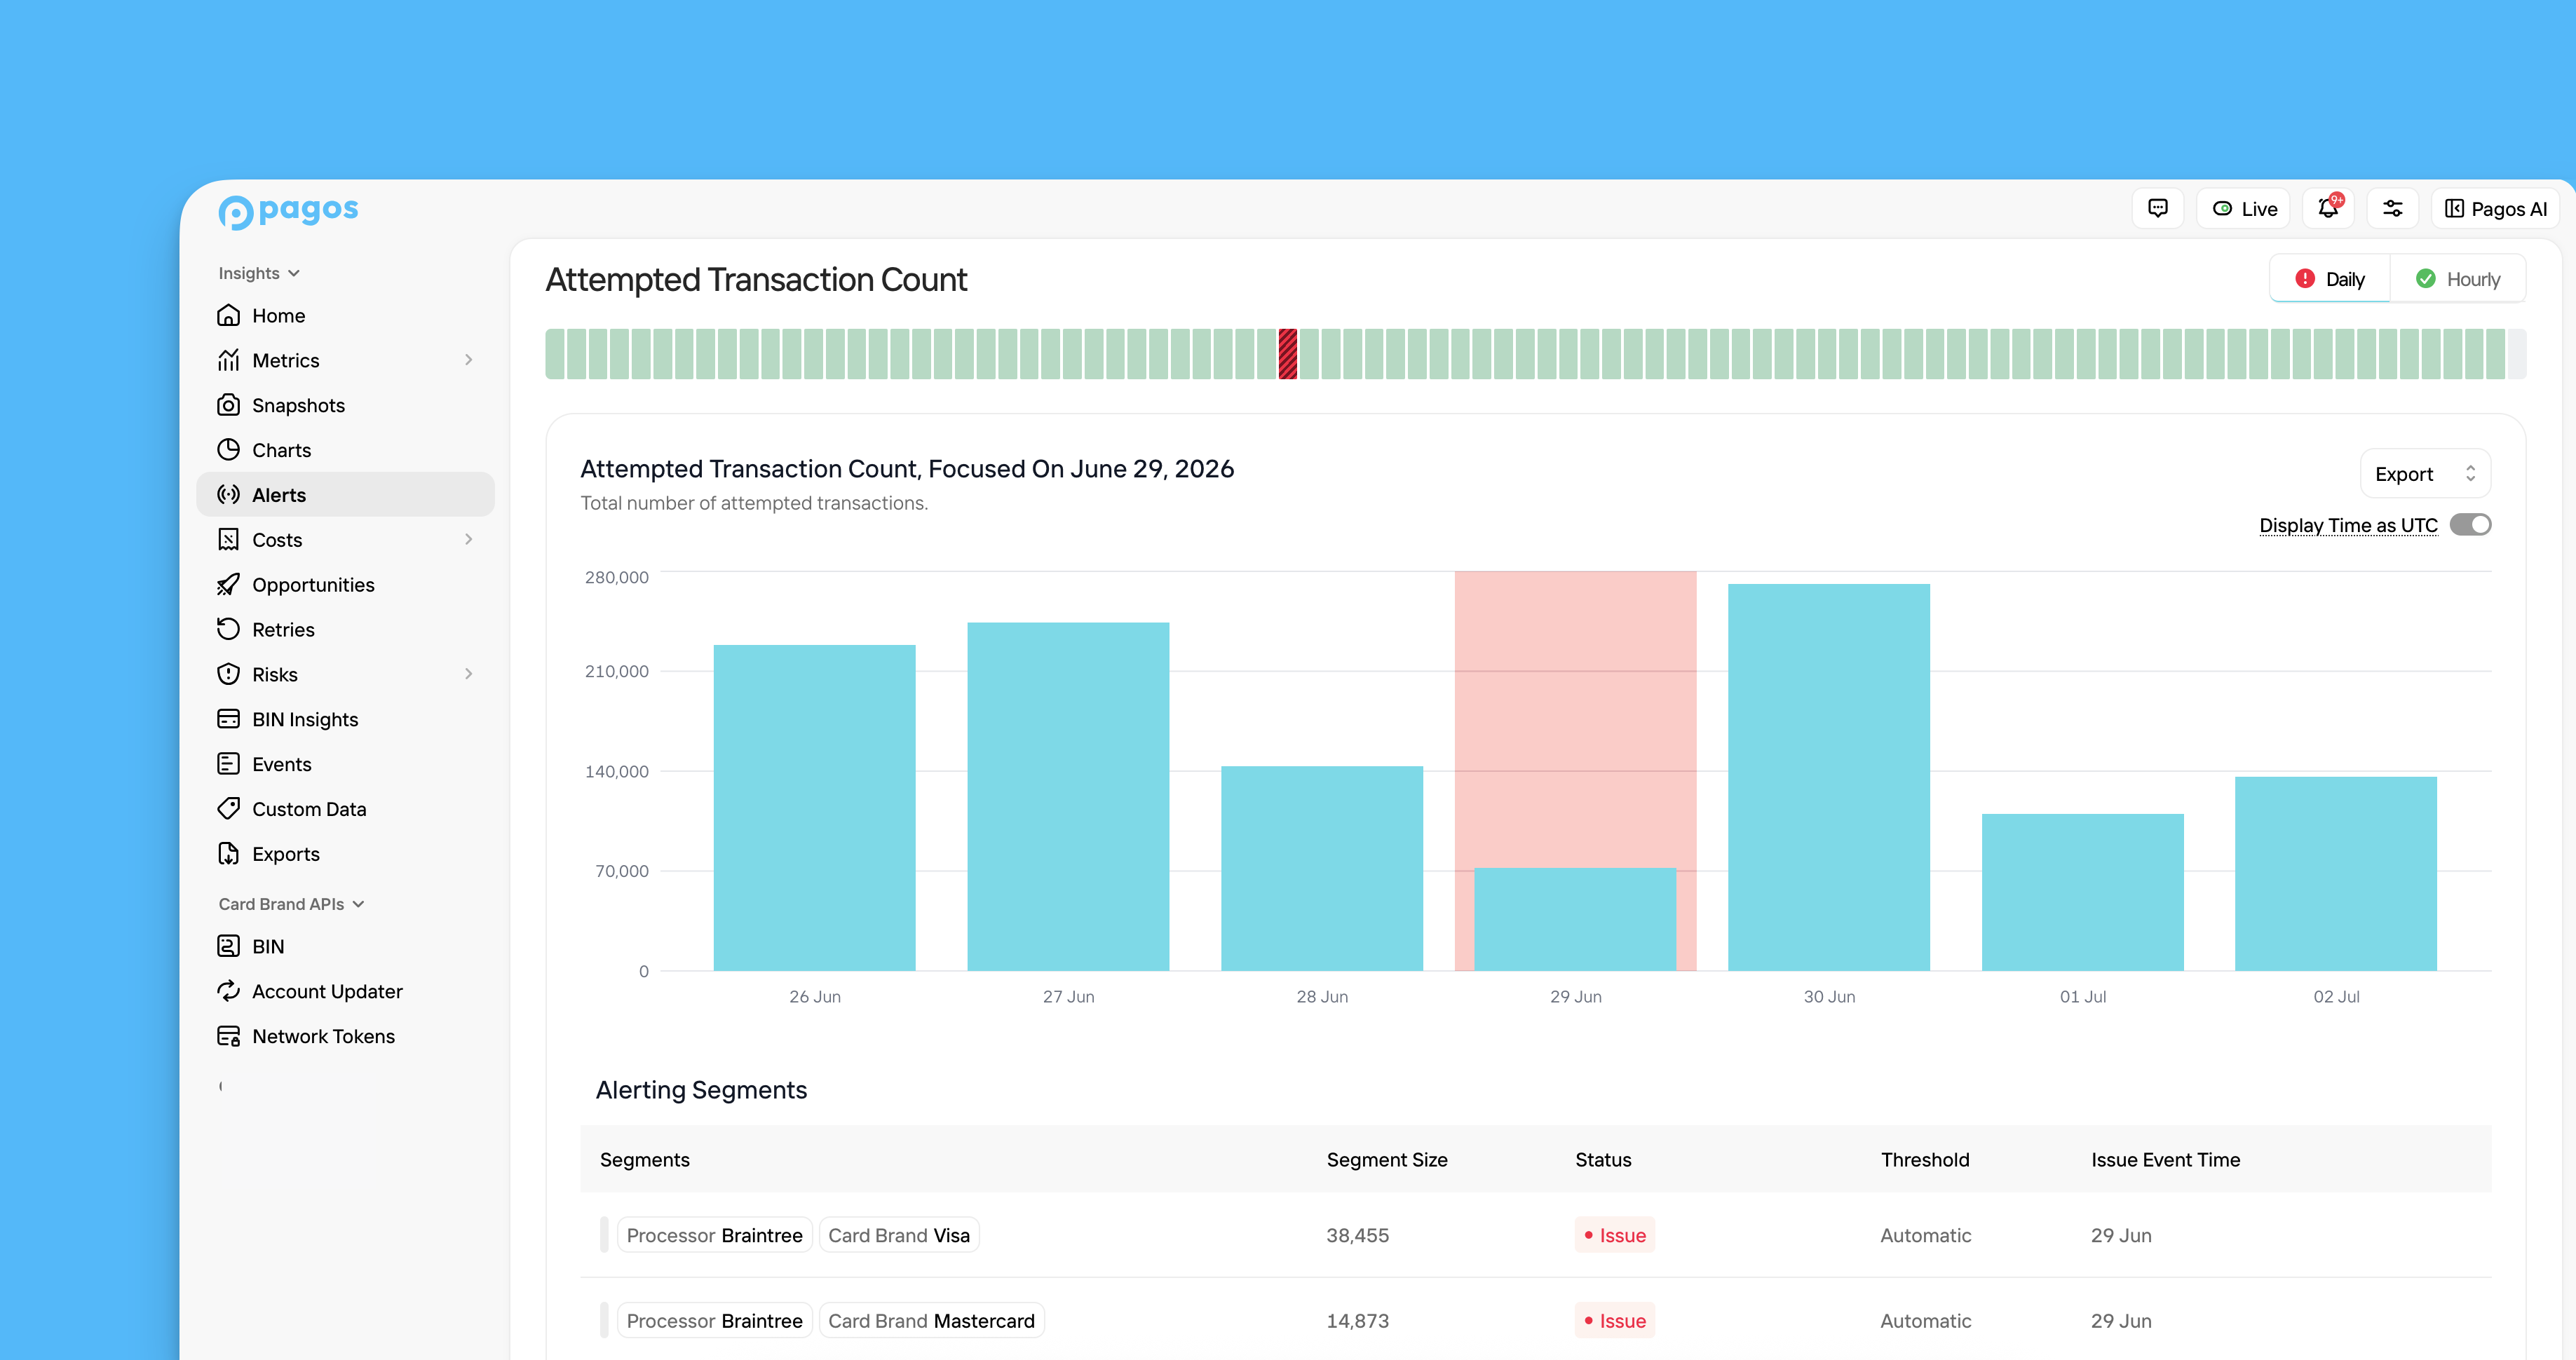Expand the Braintree Visa segment row handle
This screenshot has width=2576, height=1360.
click(604, 1235)
